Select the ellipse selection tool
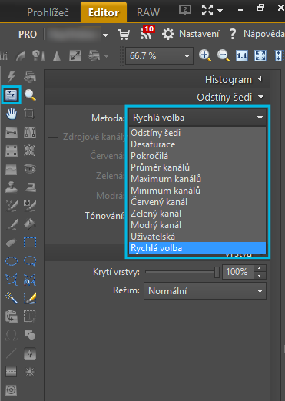 pyautogui.click(x=12, y=261)
